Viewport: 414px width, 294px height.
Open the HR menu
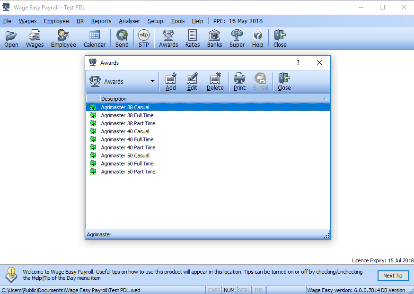click(80, 21)
